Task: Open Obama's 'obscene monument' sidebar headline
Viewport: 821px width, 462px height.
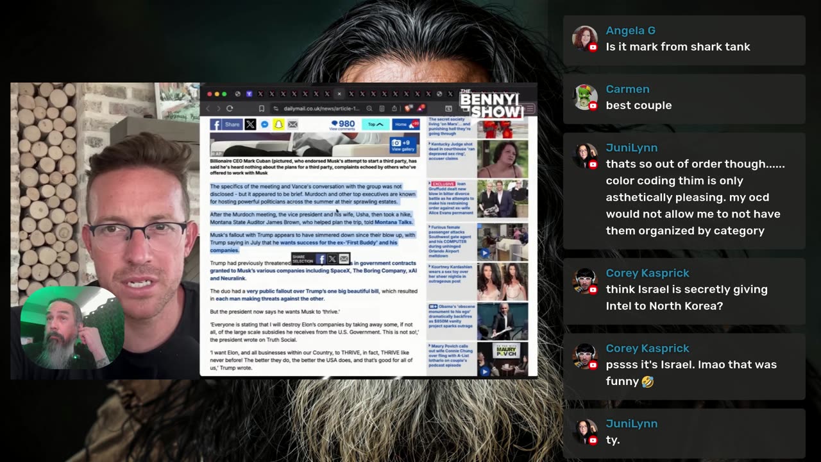Action: (451, 316)
